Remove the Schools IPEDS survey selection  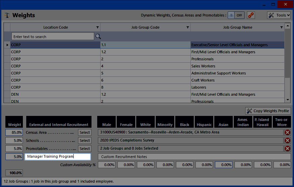point(287,141)
